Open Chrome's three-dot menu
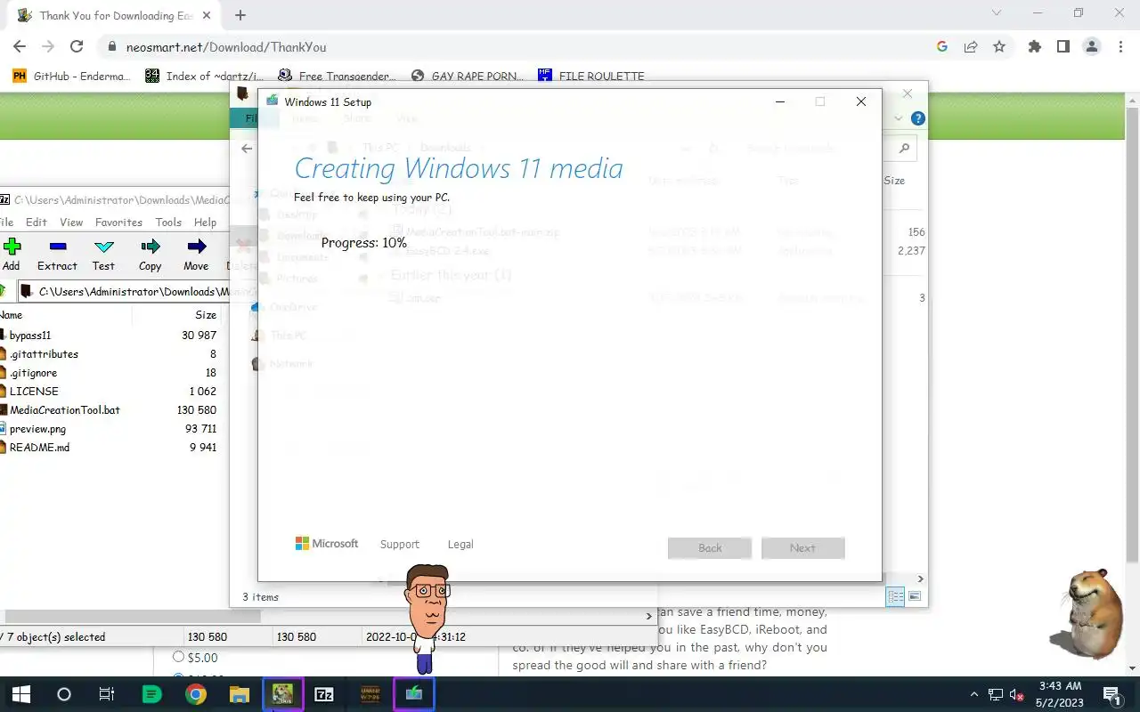Viewport: 1140px width, 712px height. tap(1120, 47)
